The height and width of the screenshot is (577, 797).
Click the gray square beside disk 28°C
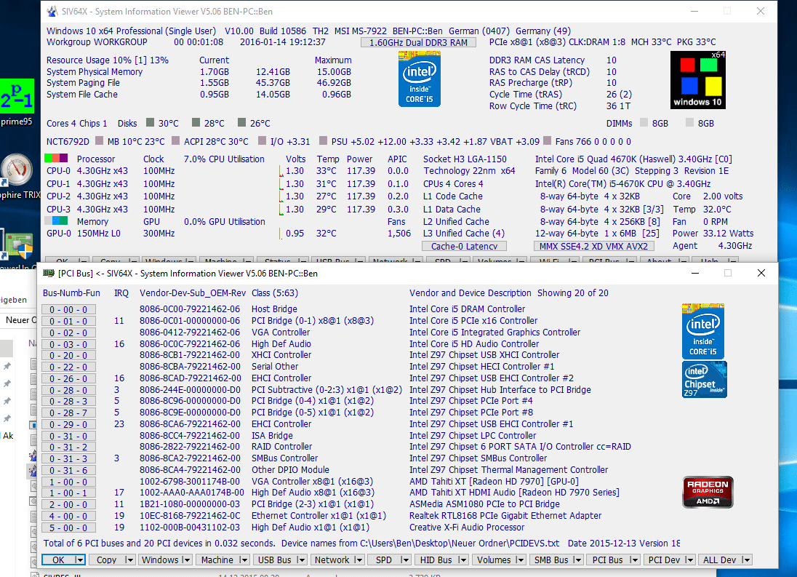[x=196, y=122]
